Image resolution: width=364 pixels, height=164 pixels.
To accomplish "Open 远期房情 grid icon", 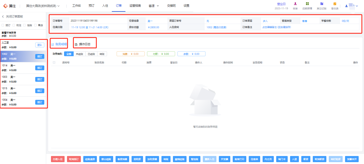I will click(307, 4).
